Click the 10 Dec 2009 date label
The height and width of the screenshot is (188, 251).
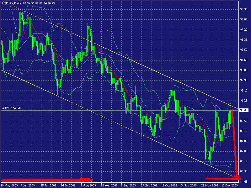pyautogui.click(x=230, y=185)
